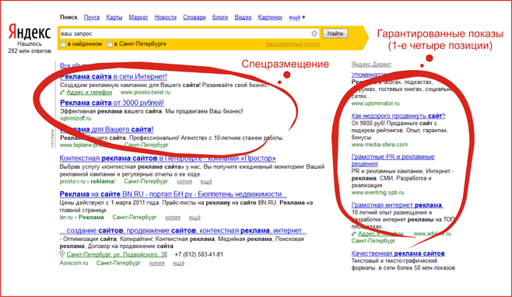Screen dimensions: 512x297
Task: Open 'ещё' link for the prosto-r.ru result
Action: click(206, 181)
